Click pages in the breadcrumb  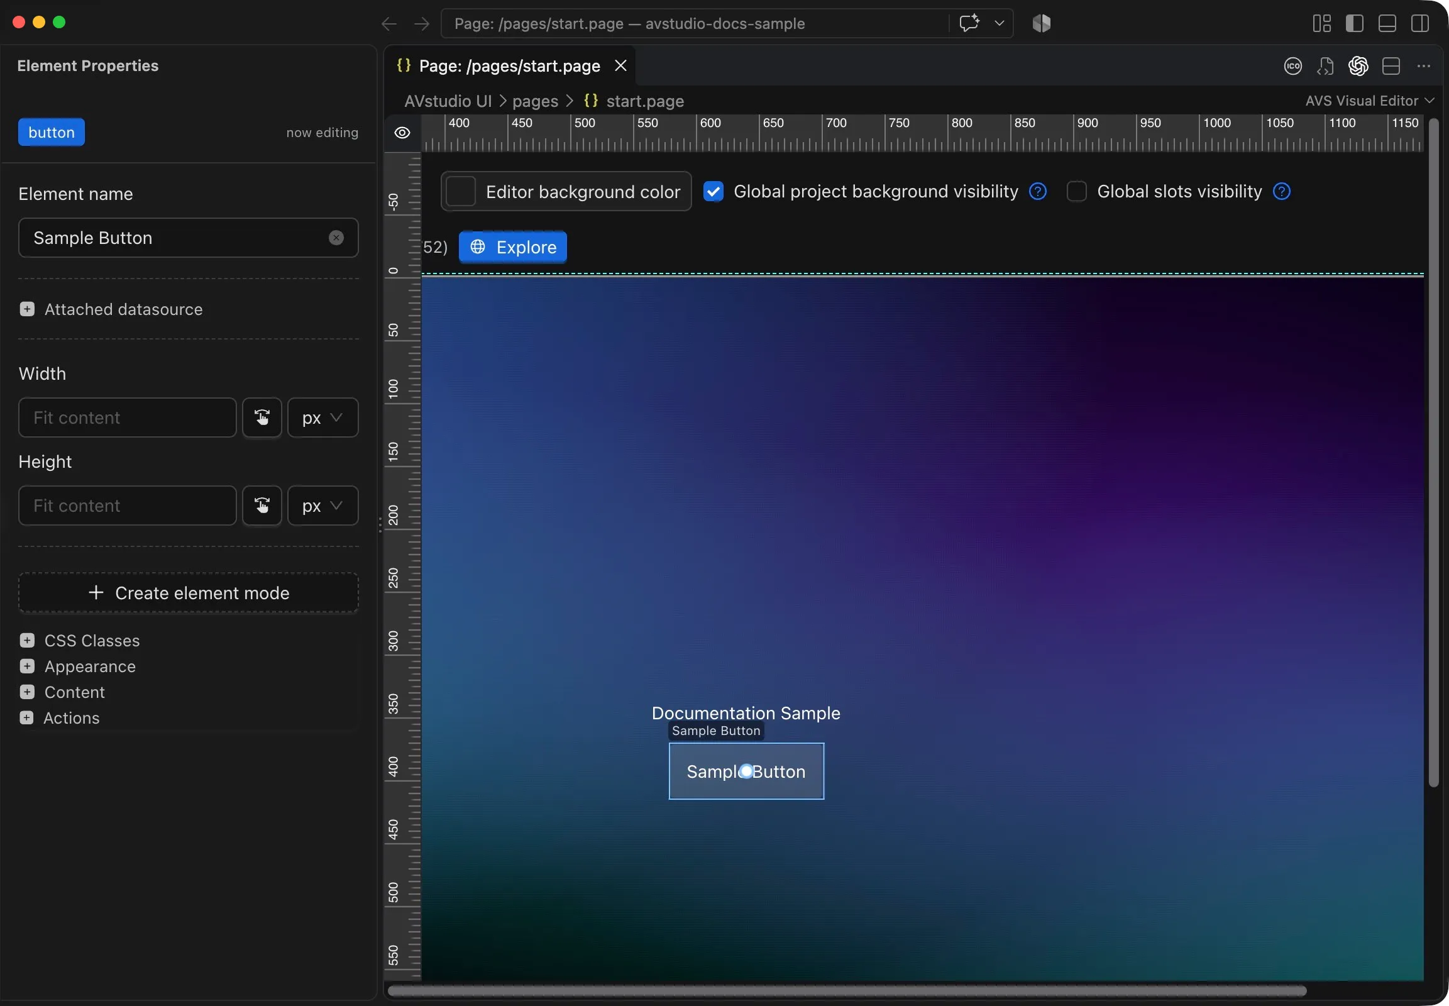click(x=535, y=101)
